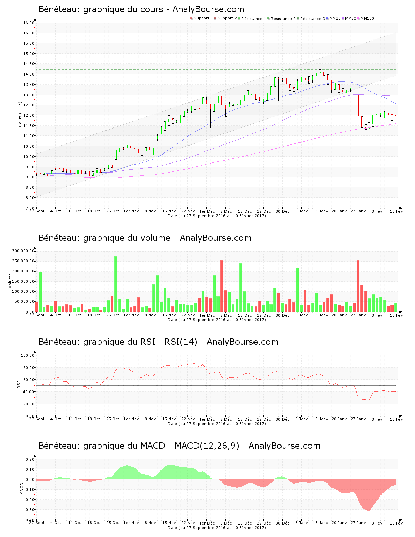Viewport: 415px width, 537px height.
Task: Select the 'Support 2' legend label
Action: [x=227, y=18]
